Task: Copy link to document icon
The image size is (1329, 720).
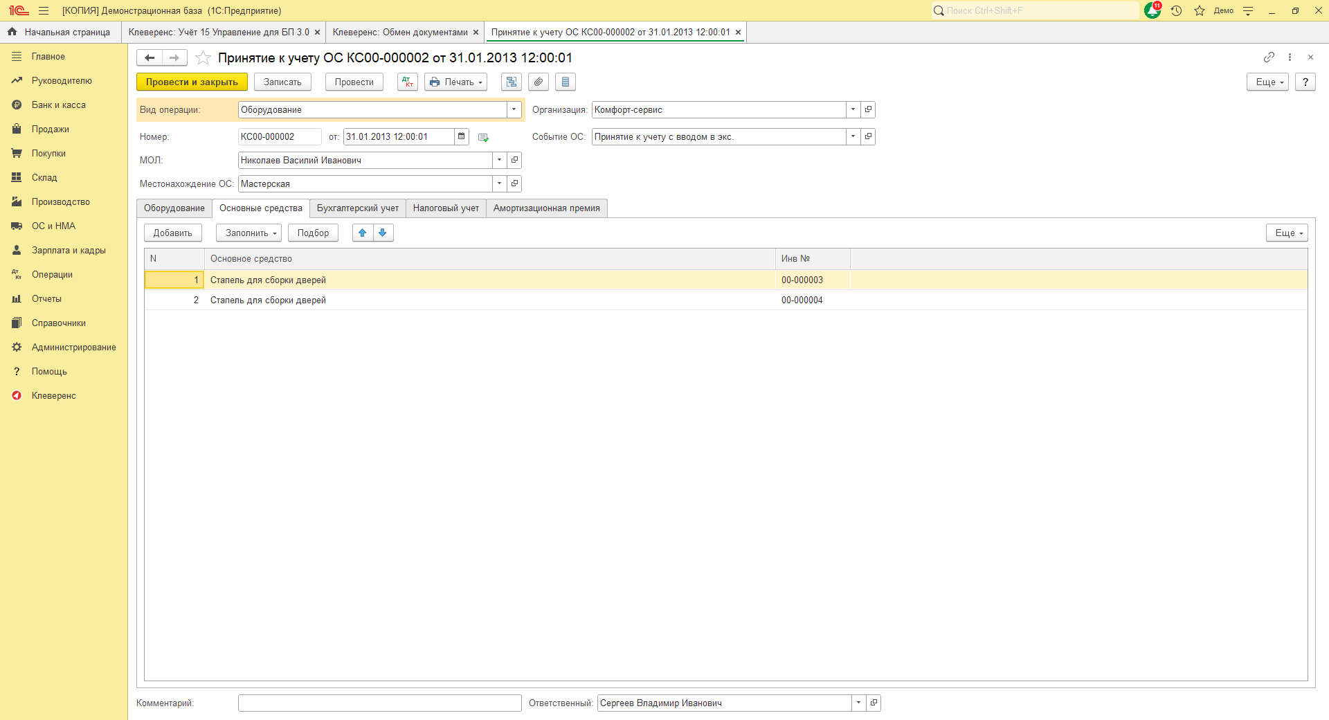Action: 1269,57
